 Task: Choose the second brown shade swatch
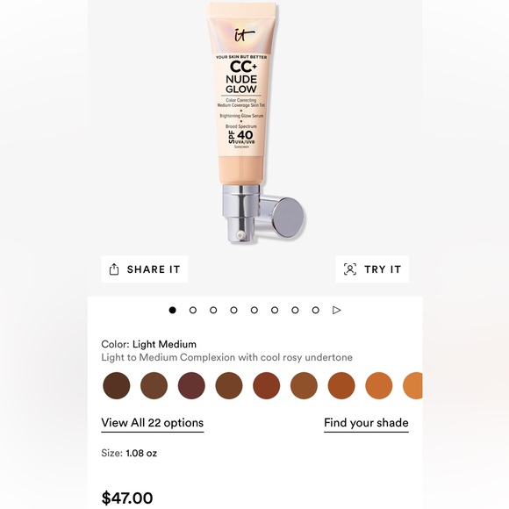click(154, 385)
